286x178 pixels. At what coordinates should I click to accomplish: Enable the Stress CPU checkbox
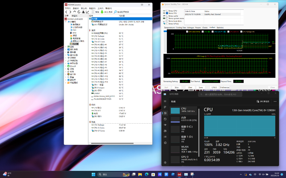pos(167,11)
